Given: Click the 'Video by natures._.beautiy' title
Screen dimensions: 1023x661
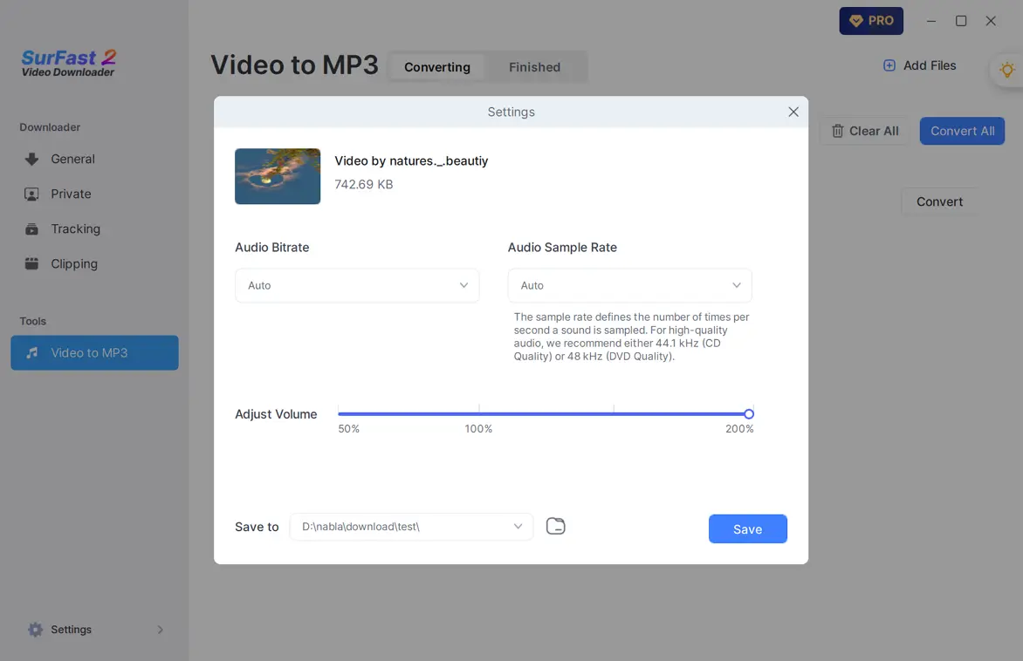Looking at the screenshot, I should click(411, 161).
